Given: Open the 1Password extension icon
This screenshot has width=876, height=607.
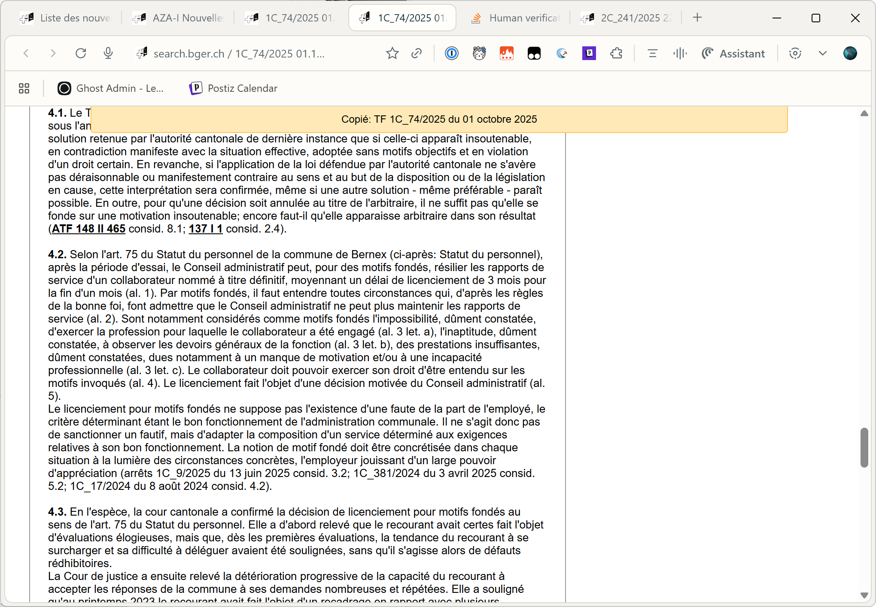Looking at the screenshot, I should pyautogui.click(x=451, y=54).
